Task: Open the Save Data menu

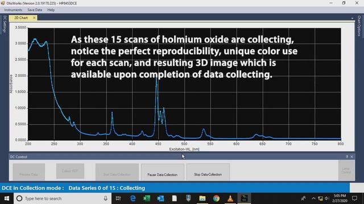Action: (35, 10)
